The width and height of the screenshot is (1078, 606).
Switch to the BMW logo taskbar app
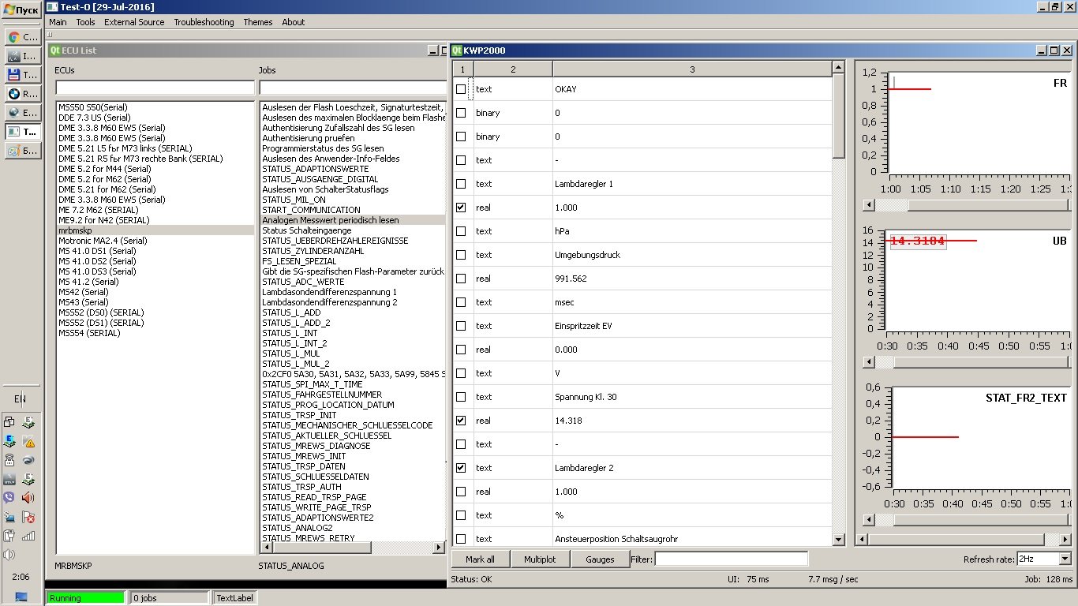point(21,94)
